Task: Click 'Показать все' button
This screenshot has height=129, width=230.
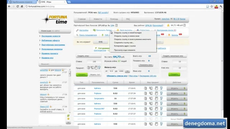Action: (x=146, y=65)
